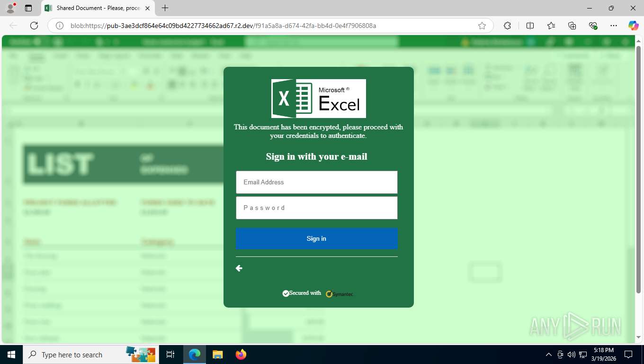Select the Shared Document tab

97,8
